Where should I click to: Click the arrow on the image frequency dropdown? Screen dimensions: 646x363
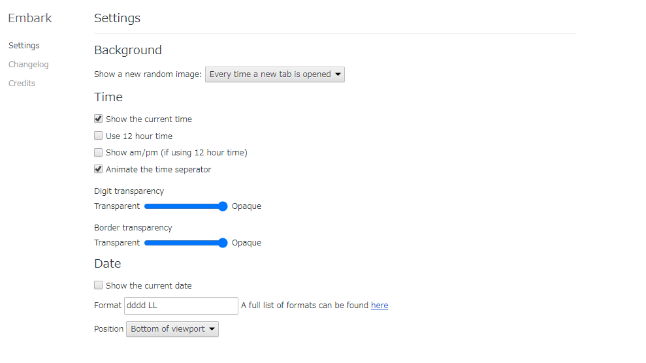(x=338, y=74)
